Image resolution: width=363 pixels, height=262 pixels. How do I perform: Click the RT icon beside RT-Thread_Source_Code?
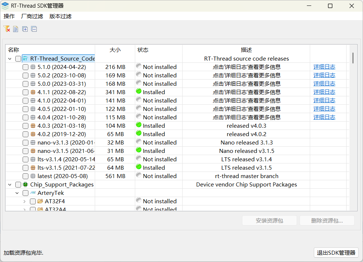pos(25,59)
